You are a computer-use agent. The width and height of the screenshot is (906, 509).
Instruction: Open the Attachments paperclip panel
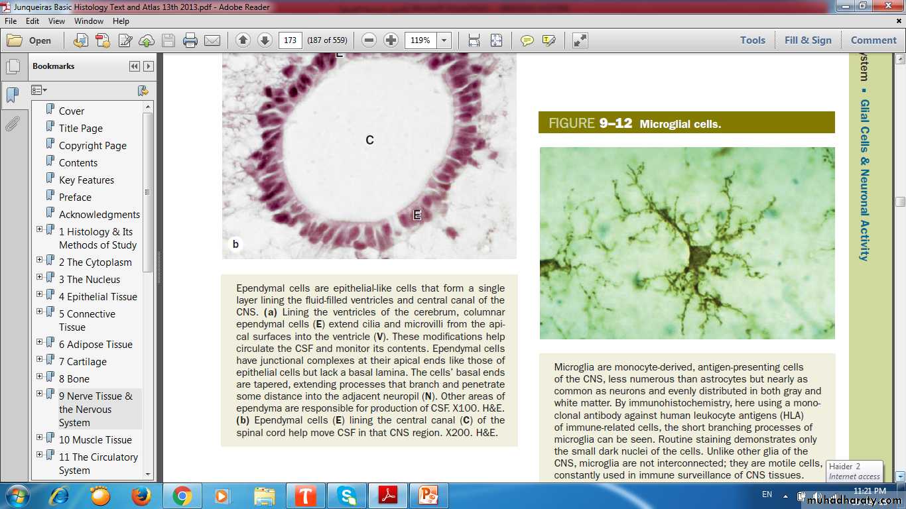pyautogui.click(x=12, y=124)
